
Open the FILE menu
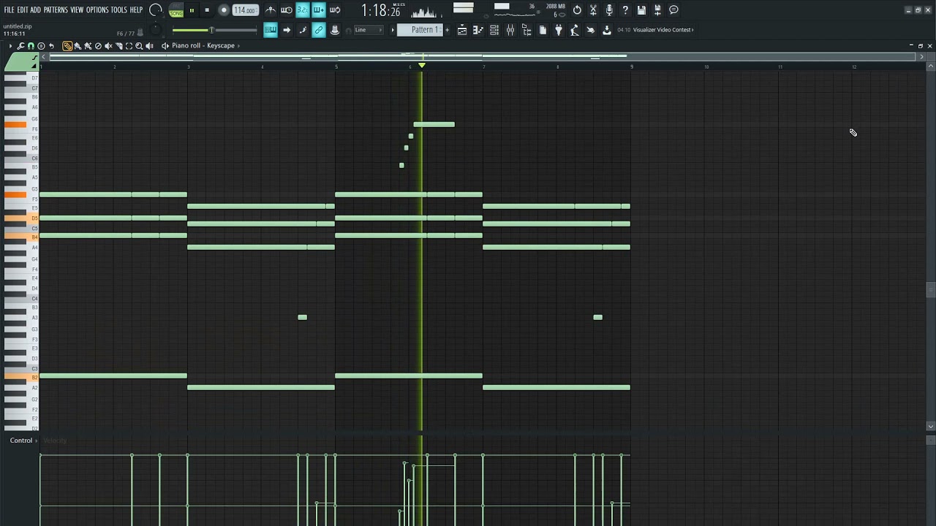pyautogui.click(x=9, y=10)
